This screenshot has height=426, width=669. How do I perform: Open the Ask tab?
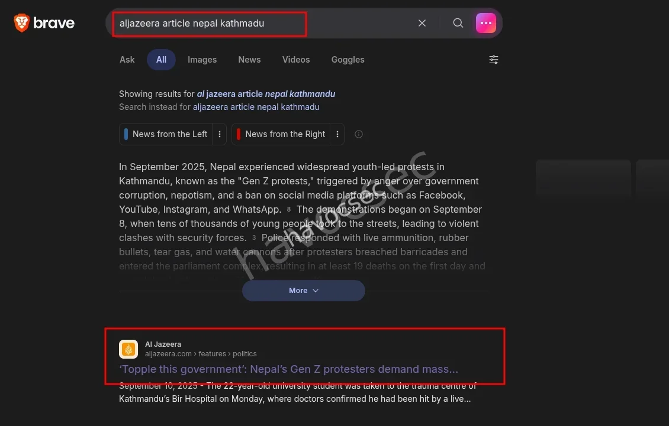(x=127, y=60)
